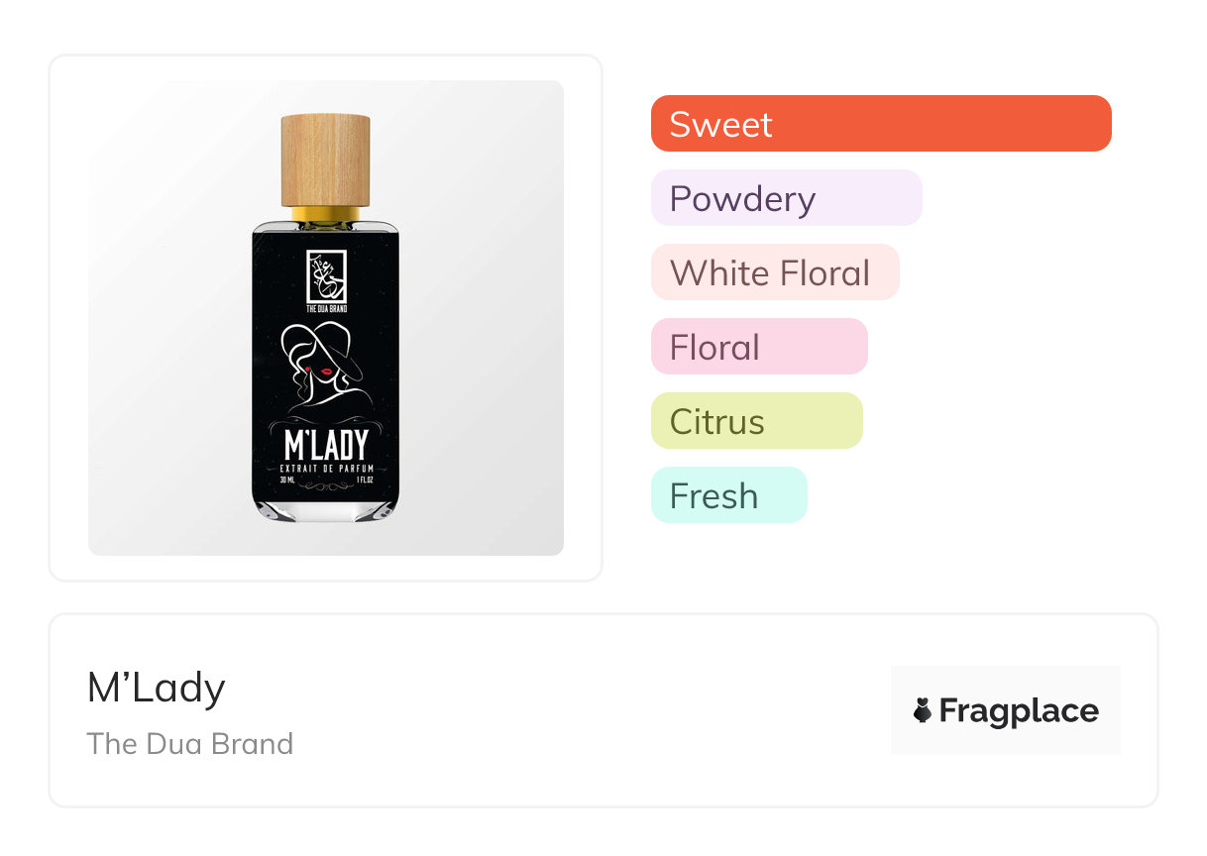This screenshot has height=856, width=1207.
Task: Click the M'LADY name on bottle label
Action: (326, 445)
